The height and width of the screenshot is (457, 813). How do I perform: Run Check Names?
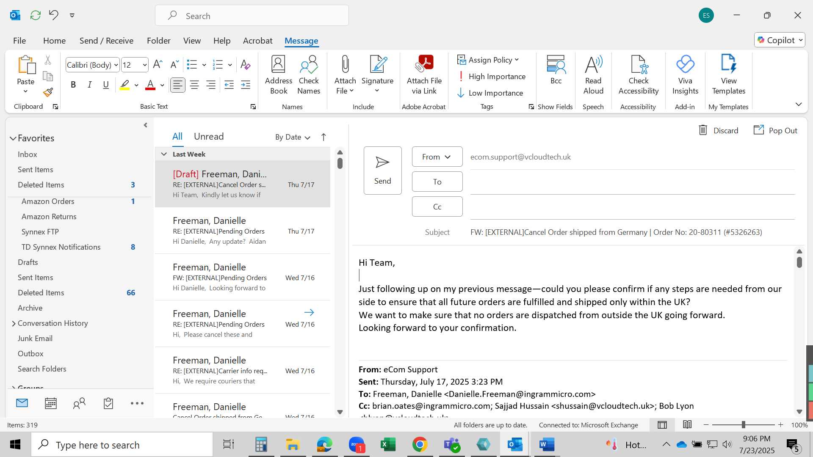[x=309, y=75]
